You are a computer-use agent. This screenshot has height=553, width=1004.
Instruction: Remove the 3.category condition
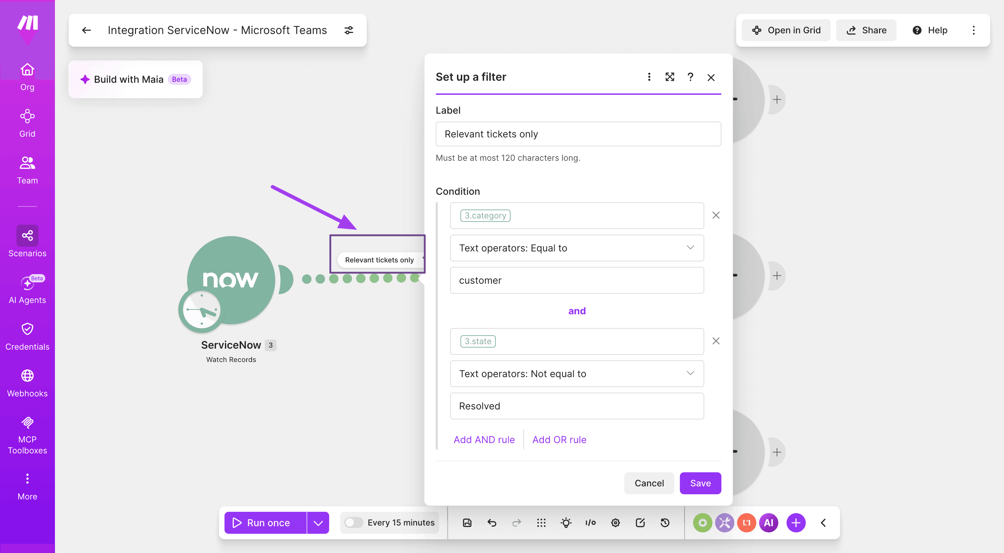(716, 215)
